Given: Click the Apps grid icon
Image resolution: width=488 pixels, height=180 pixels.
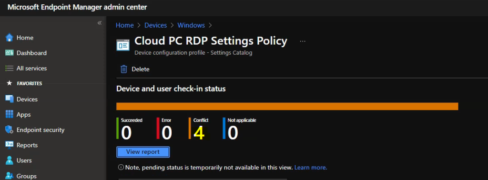Looking at the screenshot, I should click(x=10, y=114).
